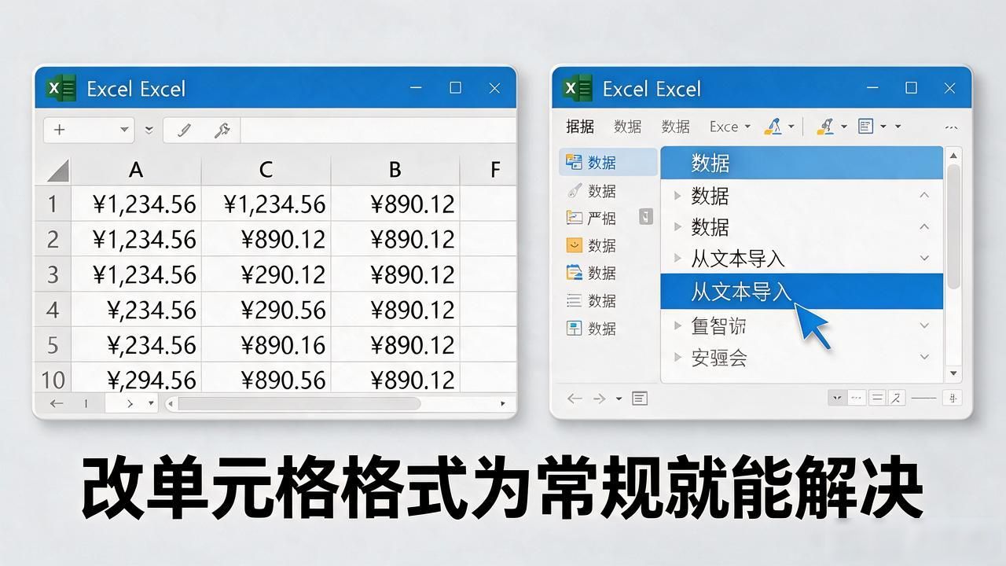Click cell containing ¥,294.56

(136, 380)
